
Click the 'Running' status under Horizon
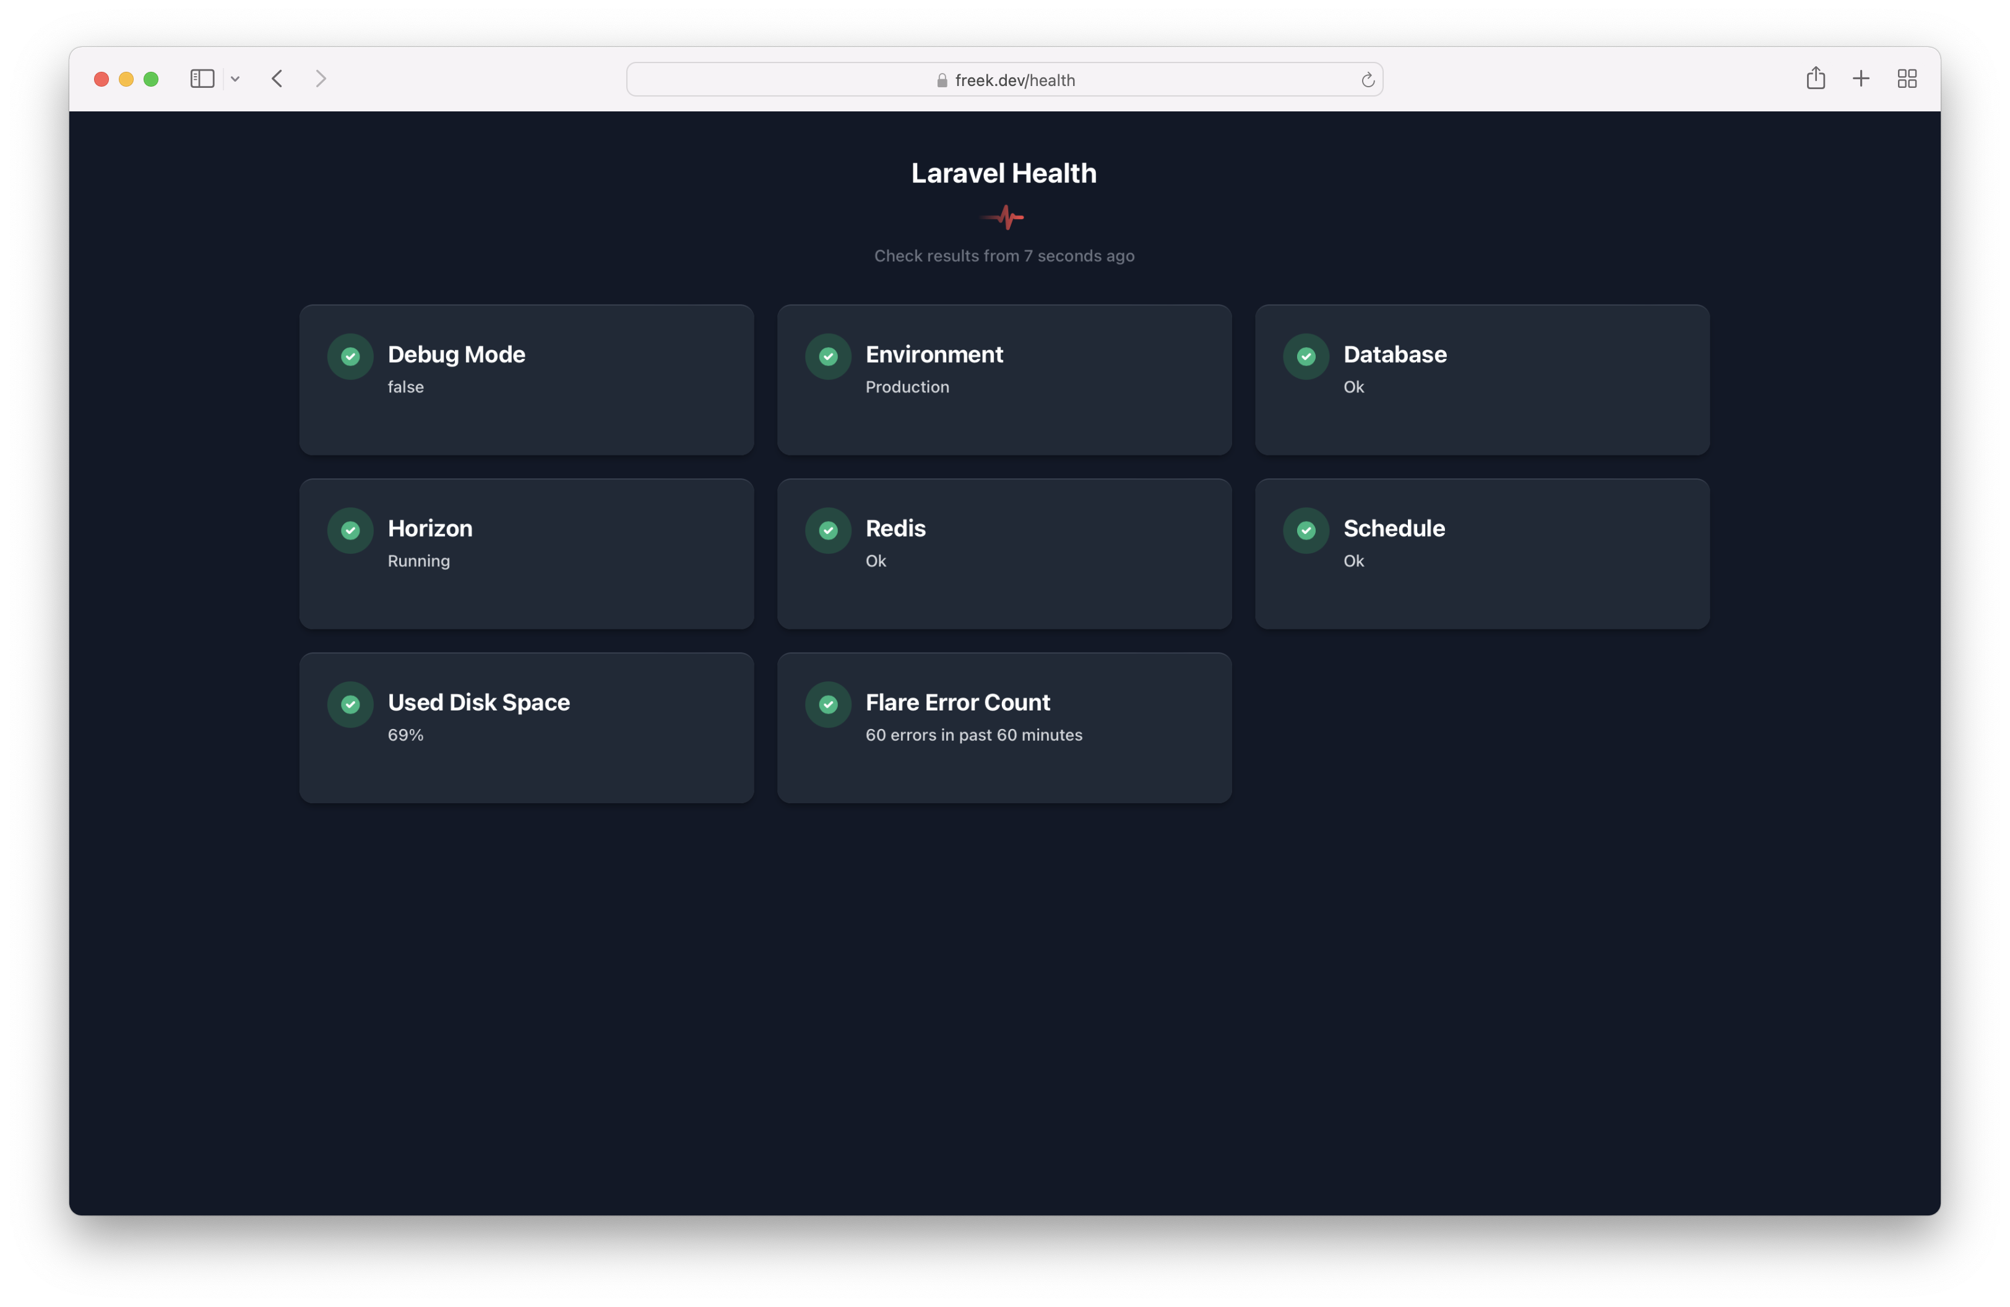tap(419, 561)
